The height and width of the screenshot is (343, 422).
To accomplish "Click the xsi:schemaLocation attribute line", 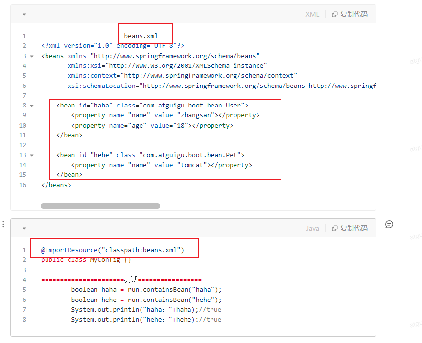I will pyautogui.click(x=222, y=86).
